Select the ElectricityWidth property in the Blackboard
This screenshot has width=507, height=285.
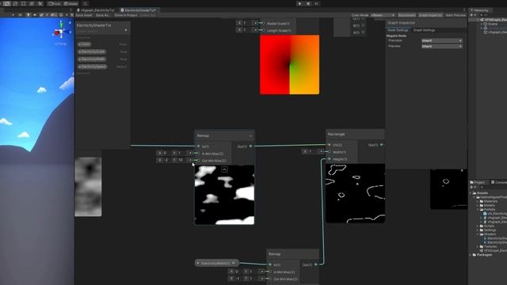pyautogui.click(x=92, y=59)
